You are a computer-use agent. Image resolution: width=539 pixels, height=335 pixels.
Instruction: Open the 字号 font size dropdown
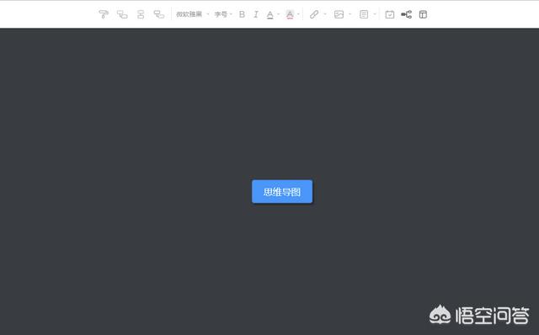[223, 14]
